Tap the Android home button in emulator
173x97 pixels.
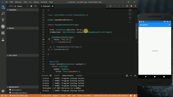coord(155,77)
